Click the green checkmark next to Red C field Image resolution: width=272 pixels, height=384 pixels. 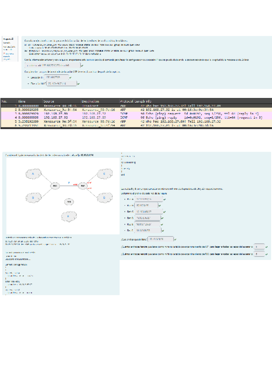point(164,212)
